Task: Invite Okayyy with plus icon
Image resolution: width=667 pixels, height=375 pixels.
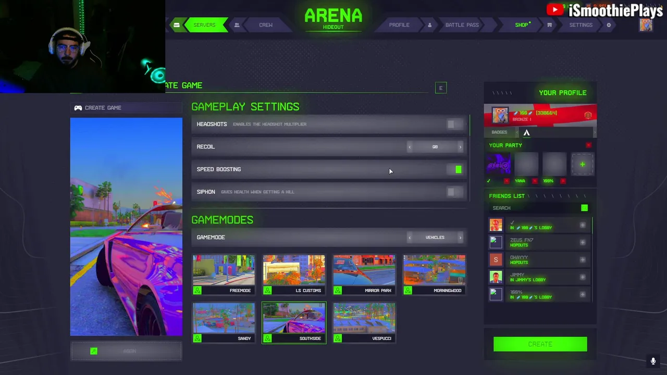Action: [x=583, y=259]
